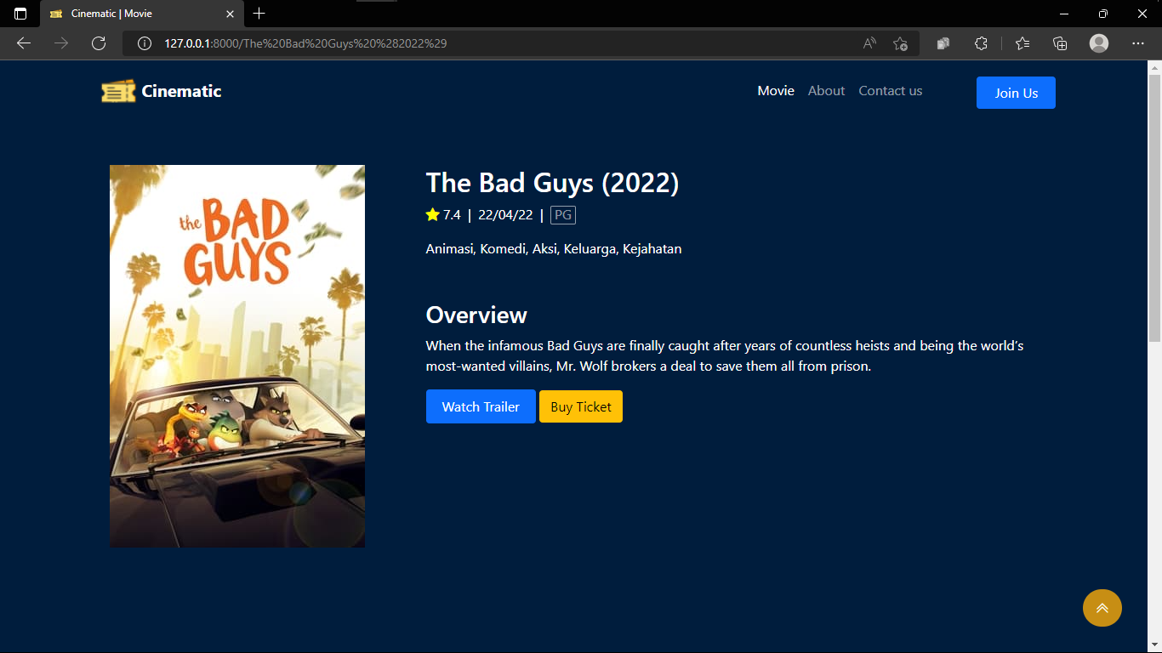The width and height of the screenshot is (1162, 653).
Task: Click the title The Bad Guys (2022)
Action: (x=552, y=183)
